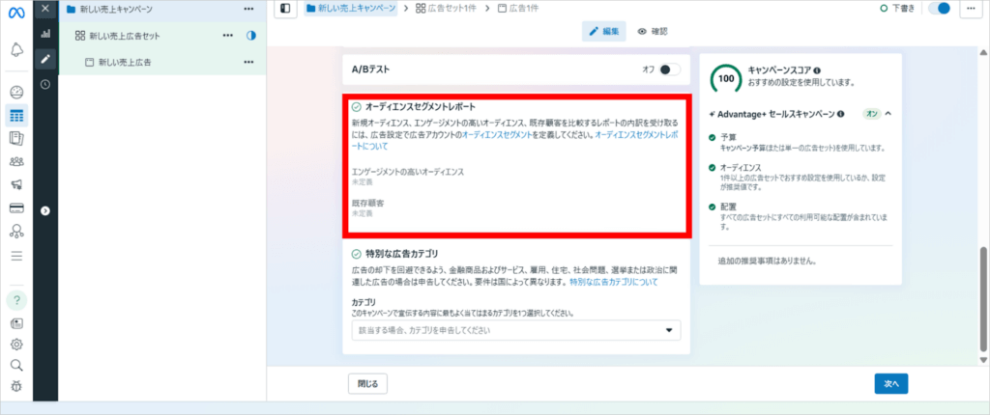990x415 pixels.
Task: Click the 特別な広告カテゴリ heading
Action: click(401, 254)
